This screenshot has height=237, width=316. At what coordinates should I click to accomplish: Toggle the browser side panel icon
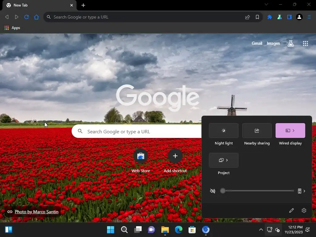[289, 17]
